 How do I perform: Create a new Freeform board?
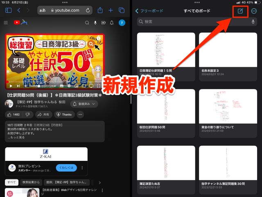coord(240,11)
